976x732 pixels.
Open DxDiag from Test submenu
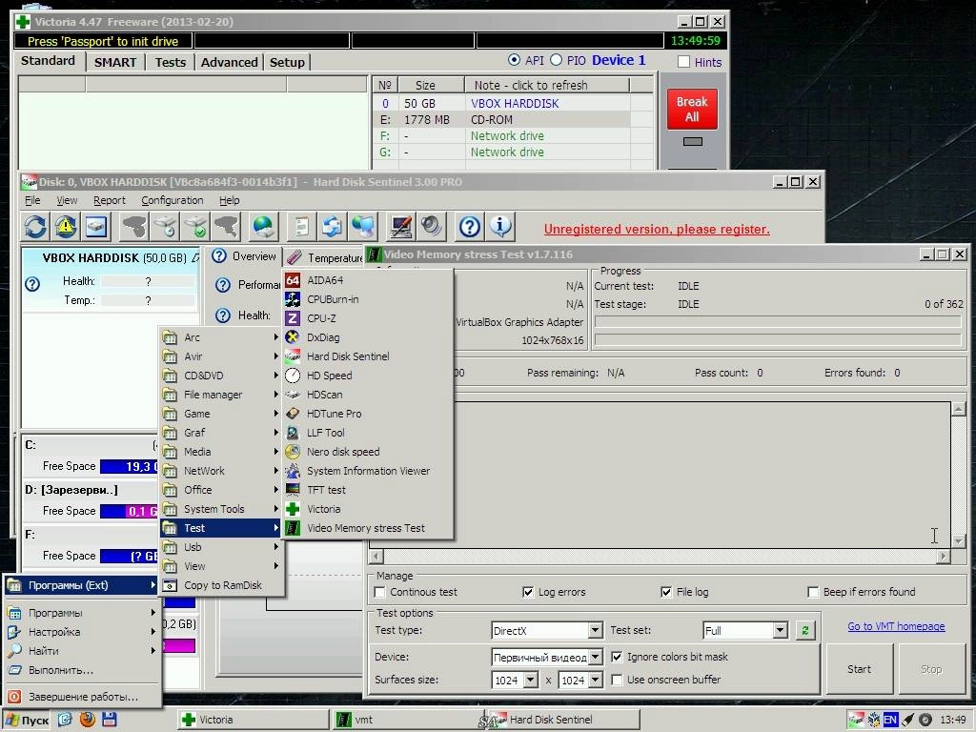(367, 337)
